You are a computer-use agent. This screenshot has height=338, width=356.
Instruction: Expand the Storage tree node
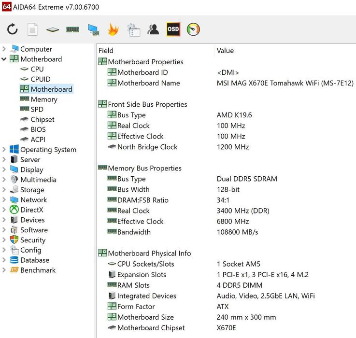pyautogui.click(x=4, y=190)
